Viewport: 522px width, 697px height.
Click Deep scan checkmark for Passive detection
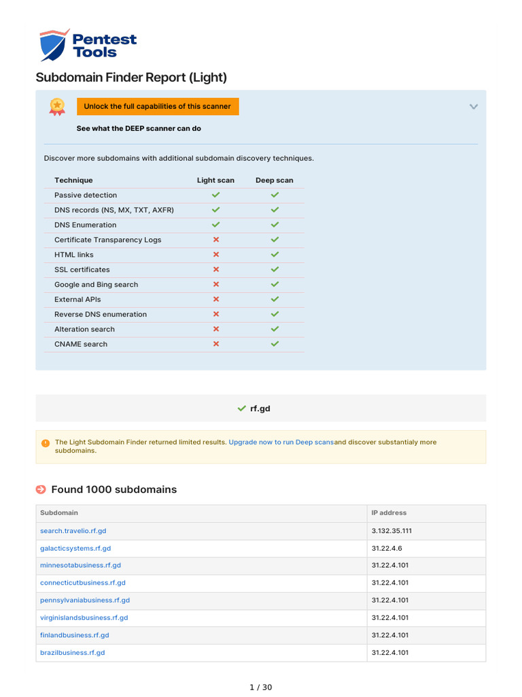[x=275, y=195]
